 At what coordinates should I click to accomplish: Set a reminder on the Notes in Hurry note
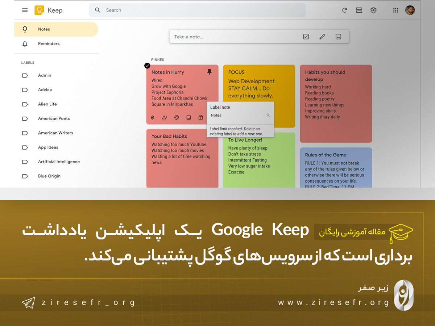pos(153,117)
